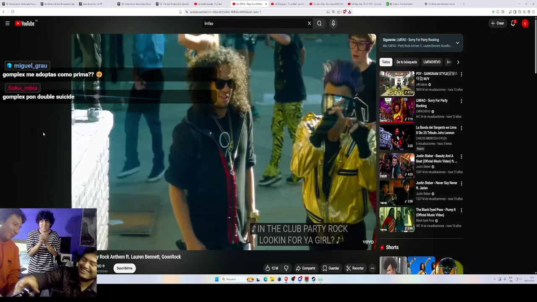Go back with browser back arrow
537x302 pixels.
3,12
